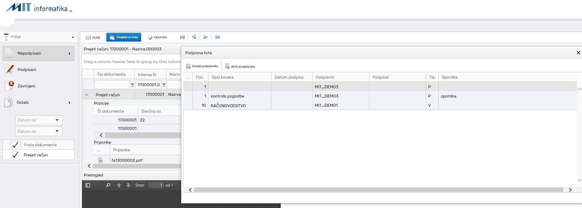Click the Podpisna lista horizontal scrollbar
Screen dimensions: 582x208
pos(379,190)
